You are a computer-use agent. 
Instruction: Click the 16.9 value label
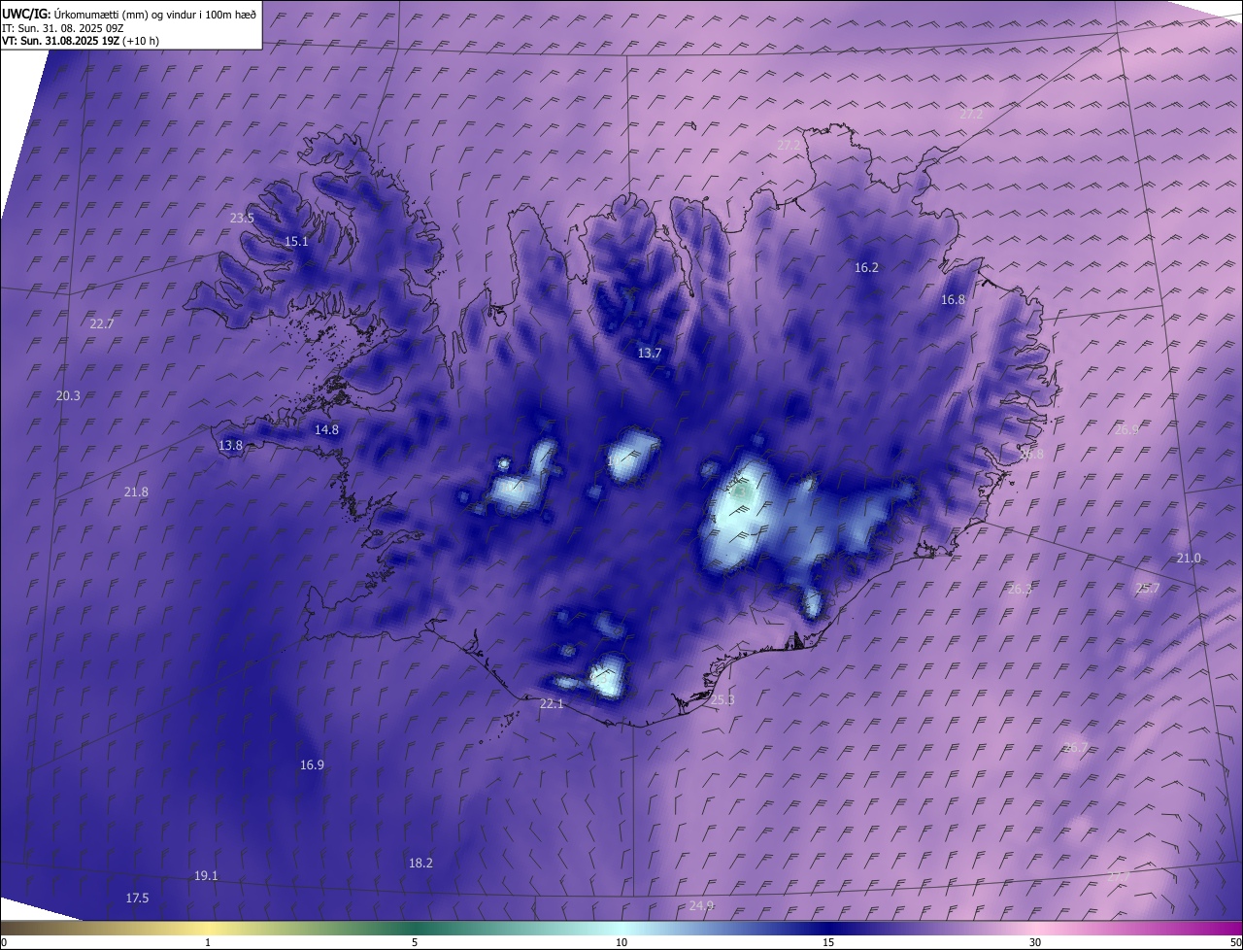point(312,765)
